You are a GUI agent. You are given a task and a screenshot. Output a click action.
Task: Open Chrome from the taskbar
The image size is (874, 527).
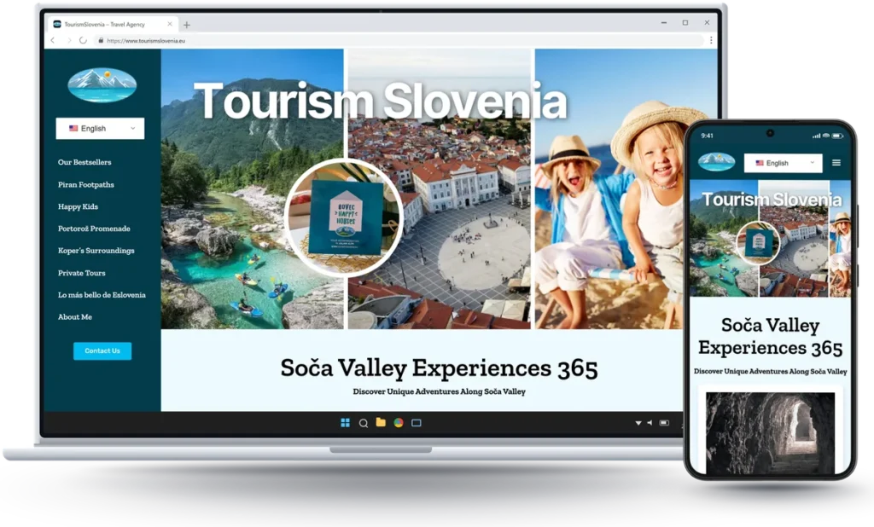pyautogui.click(x=399, y=423)
